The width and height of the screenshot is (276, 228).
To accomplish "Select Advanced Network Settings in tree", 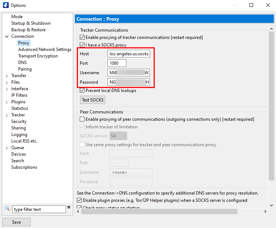I will click(x=45, y=49).
